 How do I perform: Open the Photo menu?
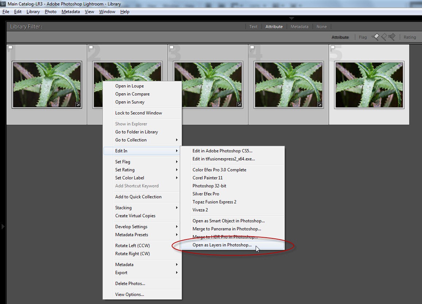(x=51, y=12)
